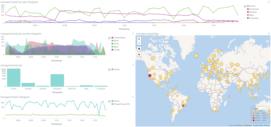Viewport: 271px width, 127px height.
Task: Click the fit data bounds crop icon
Action: click(x=139, y=55)
